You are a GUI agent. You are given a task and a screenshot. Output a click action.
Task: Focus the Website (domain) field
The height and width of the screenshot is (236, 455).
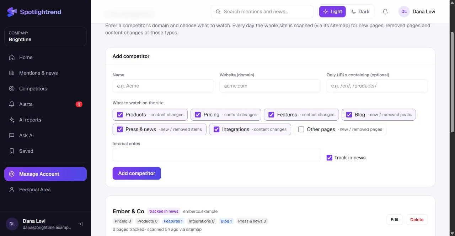coord(270,86)
